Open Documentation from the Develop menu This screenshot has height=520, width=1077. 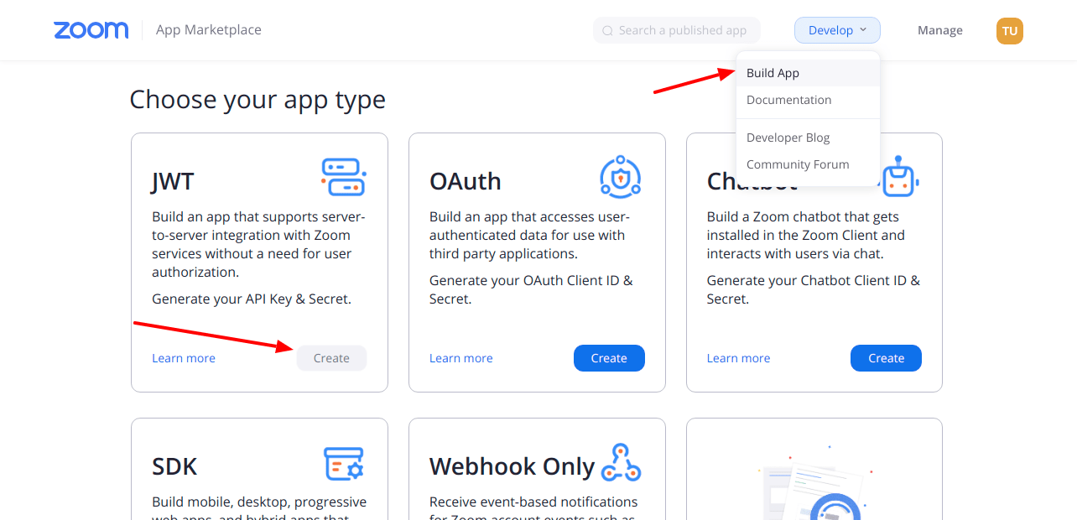coord(788,100)
